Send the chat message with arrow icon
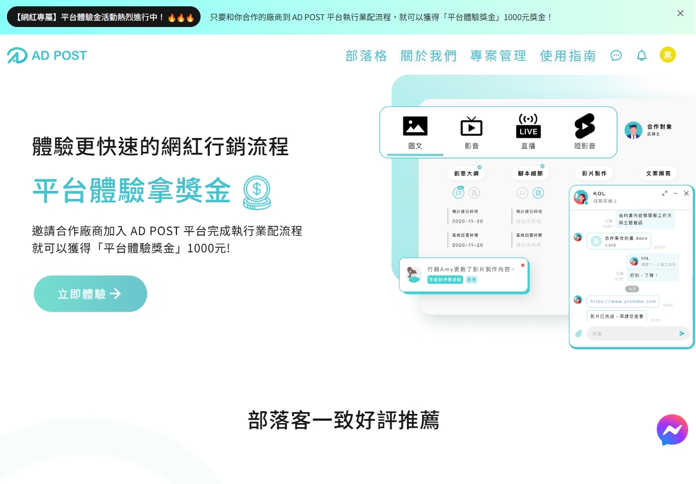 [682, 333]
